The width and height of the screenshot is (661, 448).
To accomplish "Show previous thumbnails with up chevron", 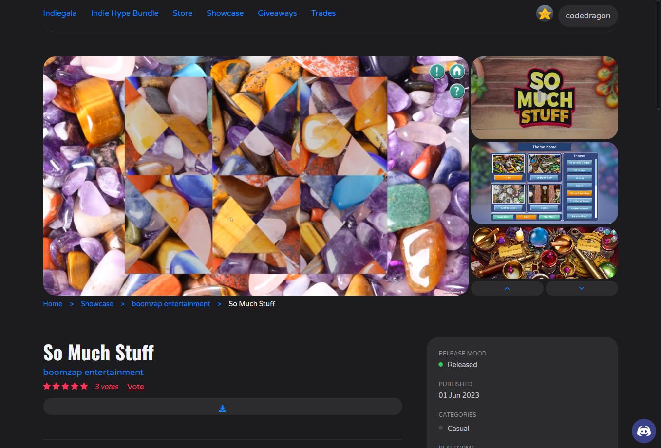I will tap(507, 288).
